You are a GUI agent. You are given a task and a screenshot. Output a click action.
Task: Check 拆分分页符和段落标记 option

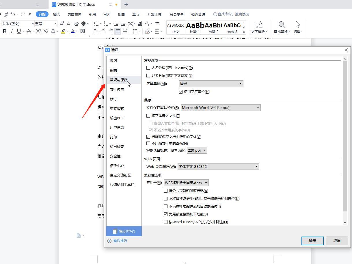[x=166, y=191]
